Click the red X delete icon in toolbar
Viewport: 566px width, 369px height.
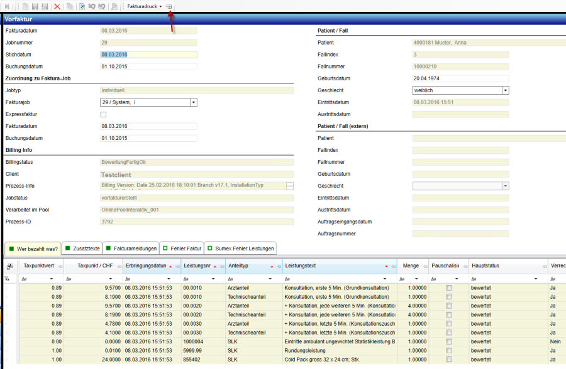[57, 6]
